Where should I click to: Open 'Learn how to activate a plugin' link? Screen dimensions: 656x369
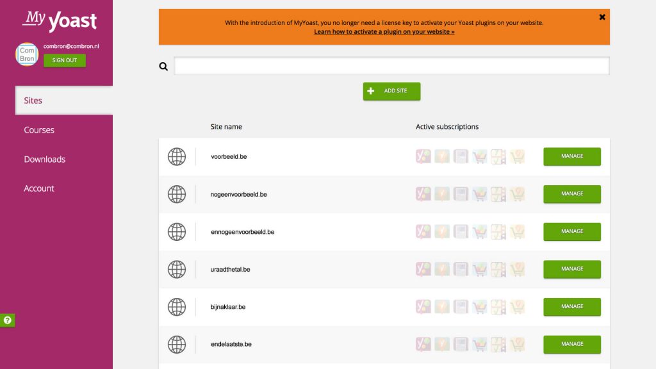384,32
